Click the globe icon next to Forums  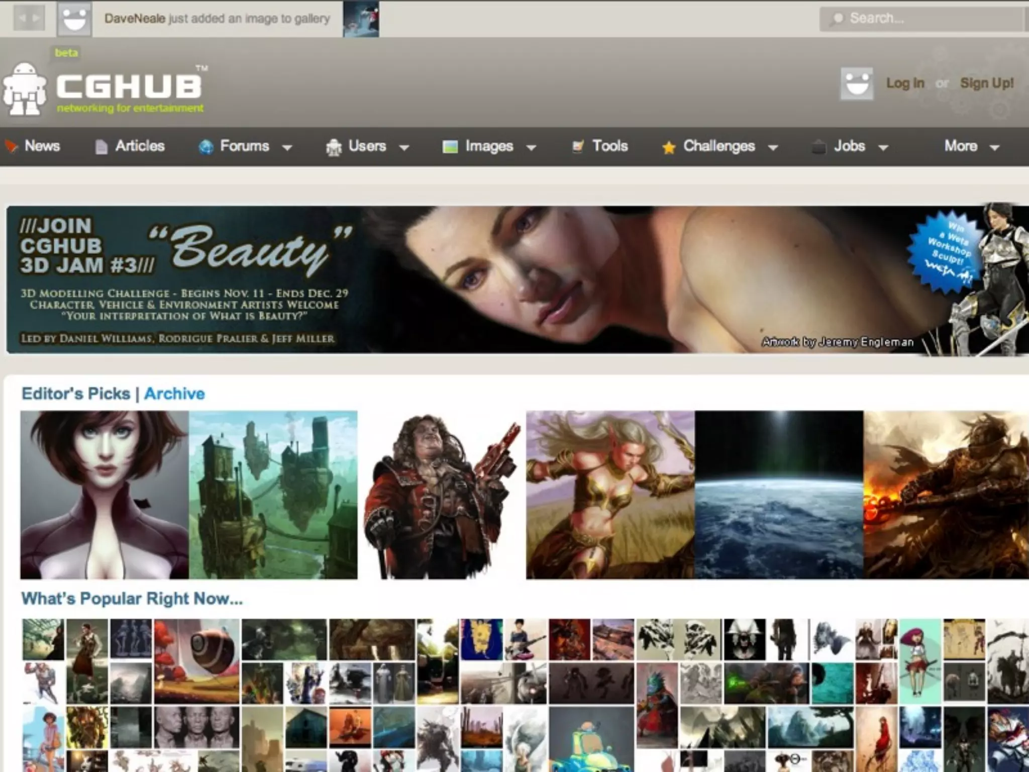pos(206,147)
